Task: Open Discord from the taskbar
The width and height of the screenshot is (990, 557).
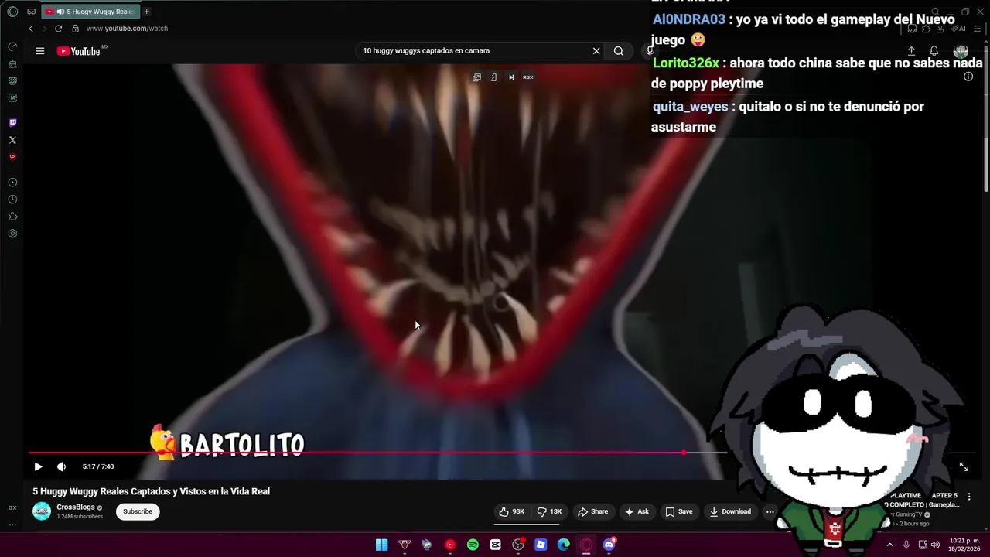Action: 609,545
